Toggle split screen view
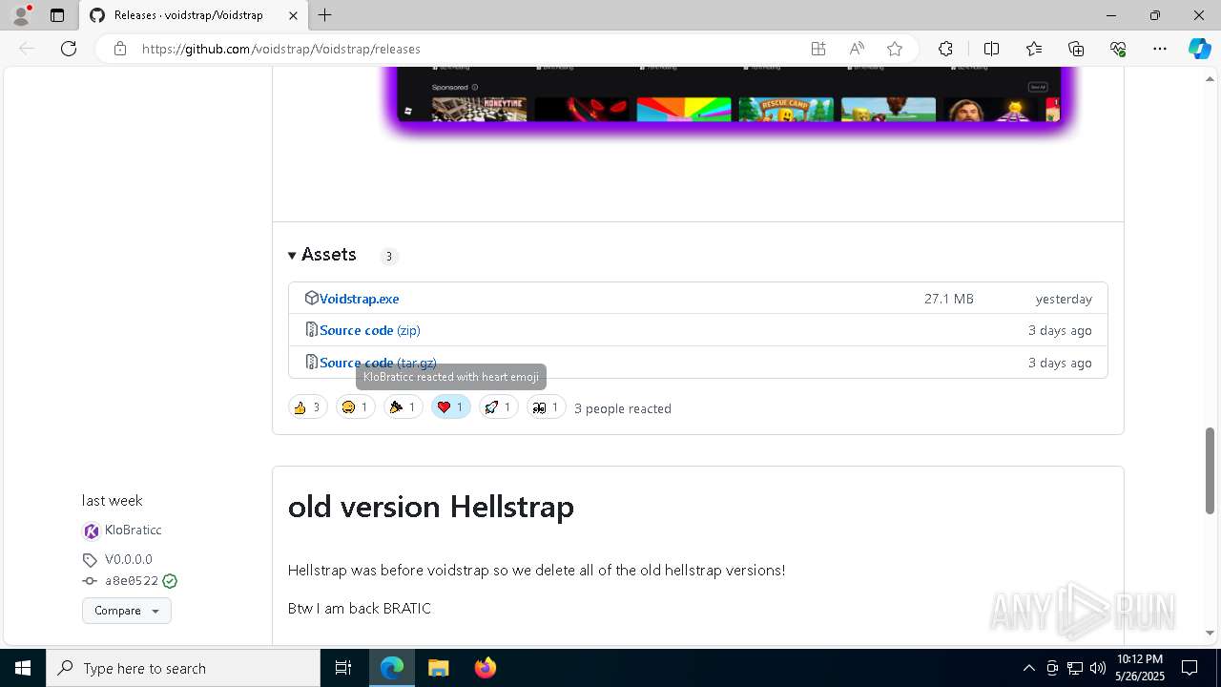This screenshot has height=687, width=1221. (x=991, y=49)
